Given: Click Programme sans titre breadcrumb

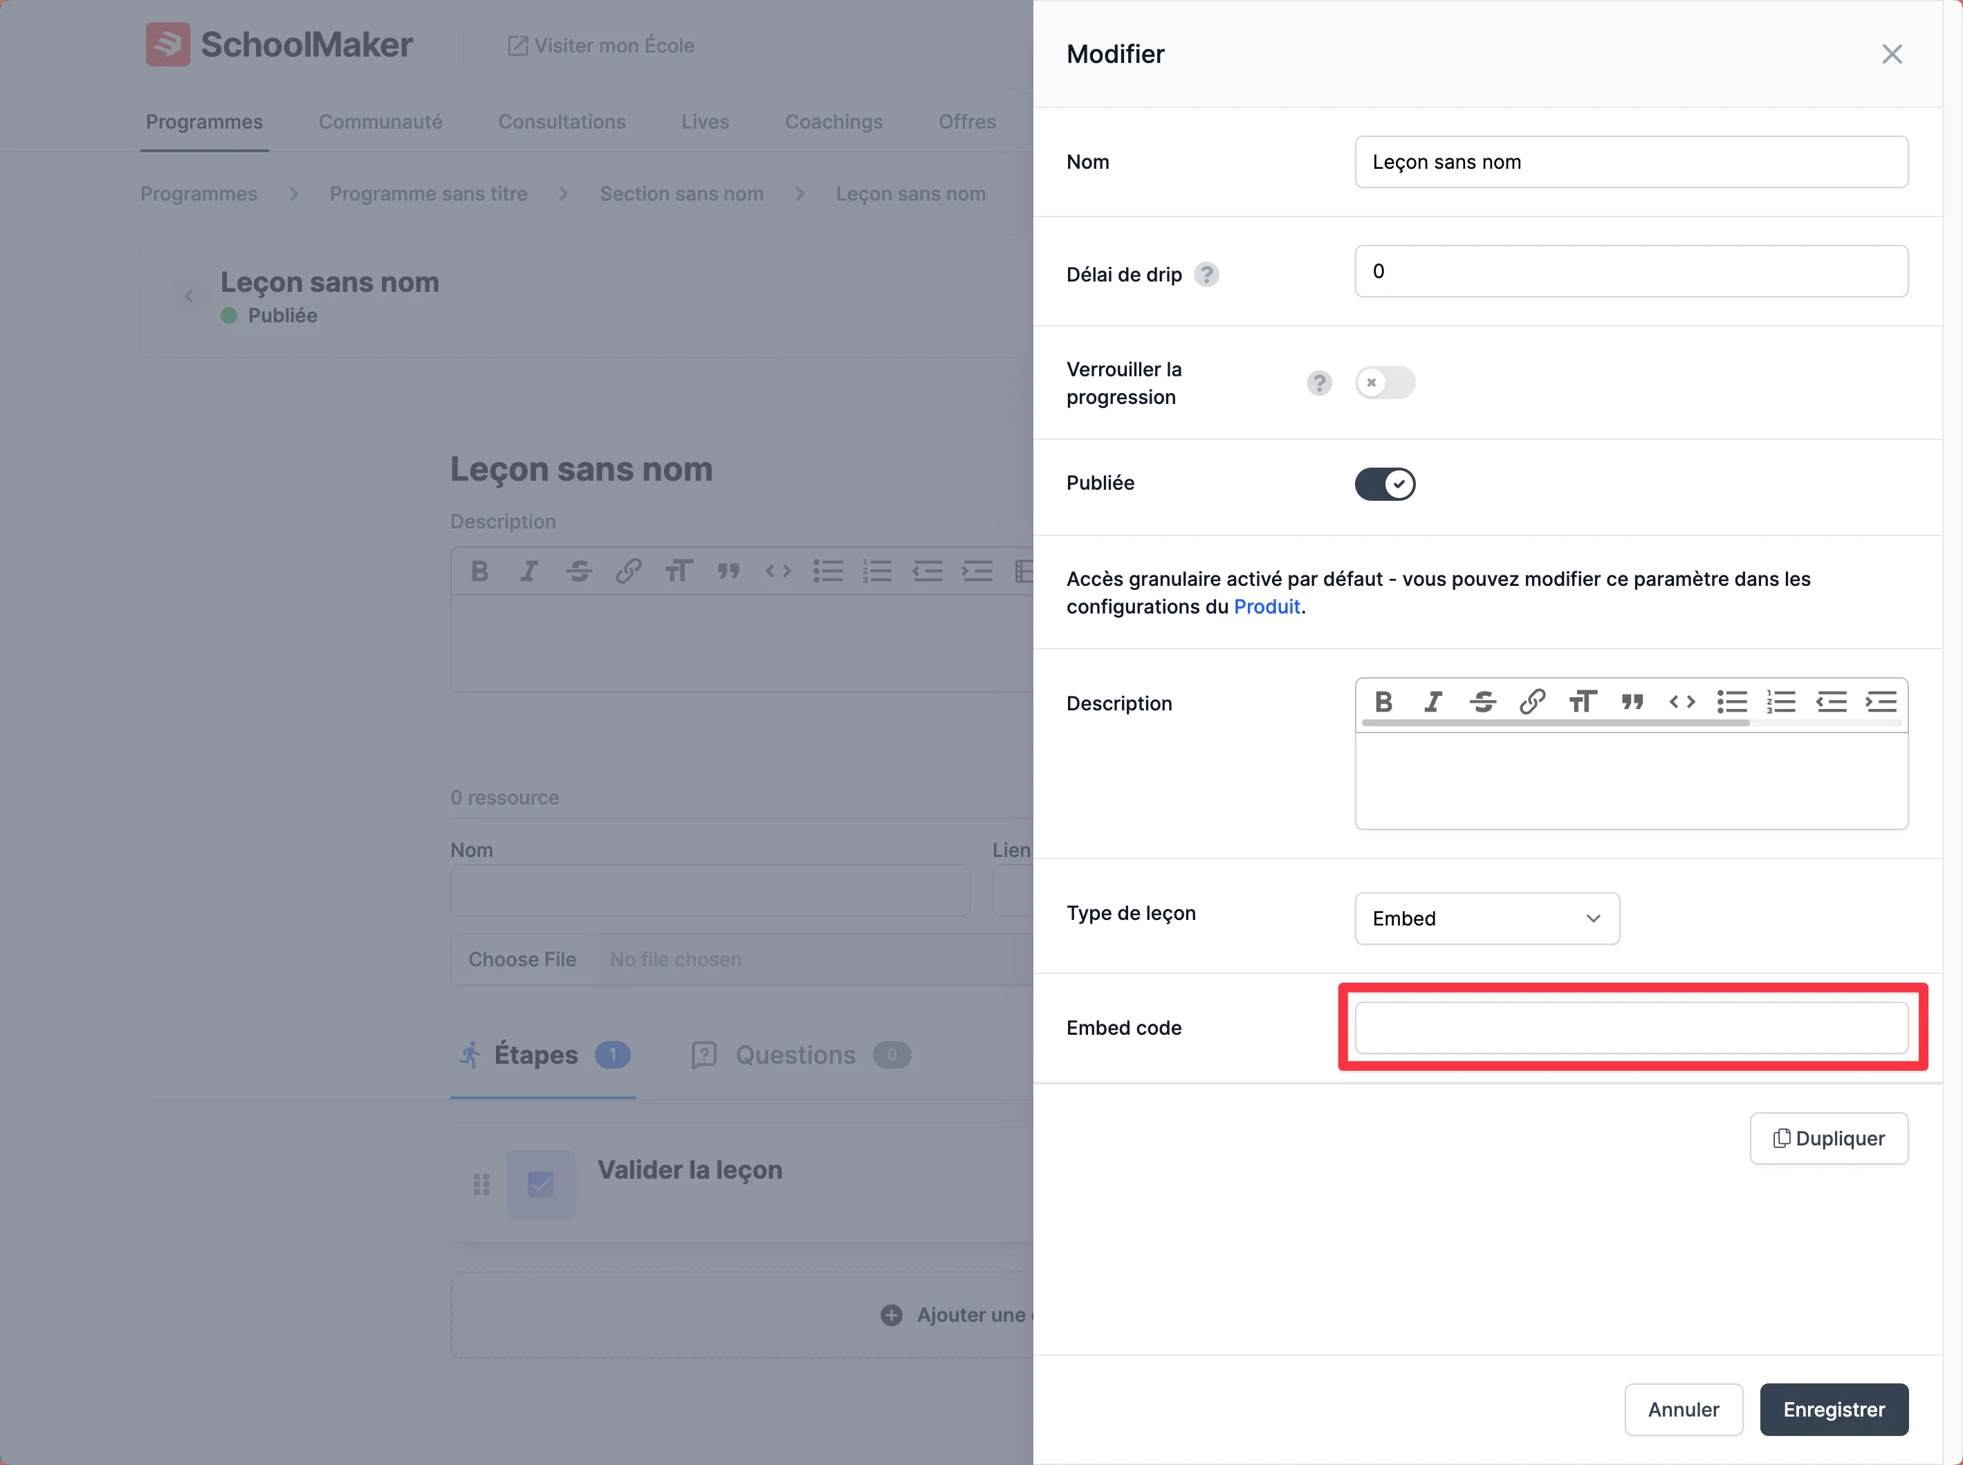Looking at the screenshot, I should (428, 193).
